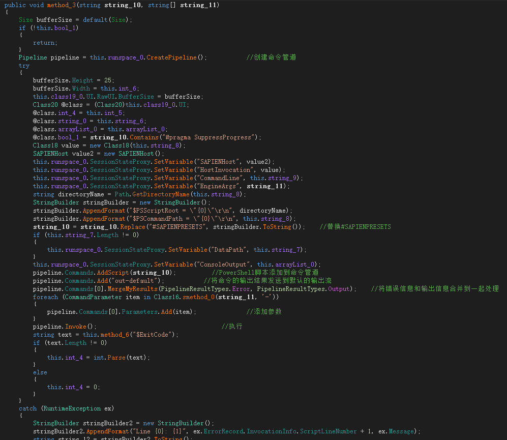Click the //创建命令管道 comment
Image resolution: width=507 pixels, height=440 pixels.
click(271, 57)
